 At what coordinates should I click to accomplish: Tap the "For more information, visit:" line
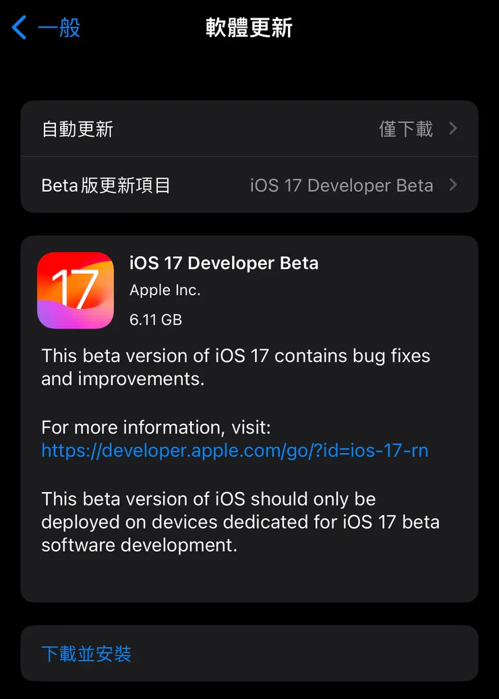156,427
